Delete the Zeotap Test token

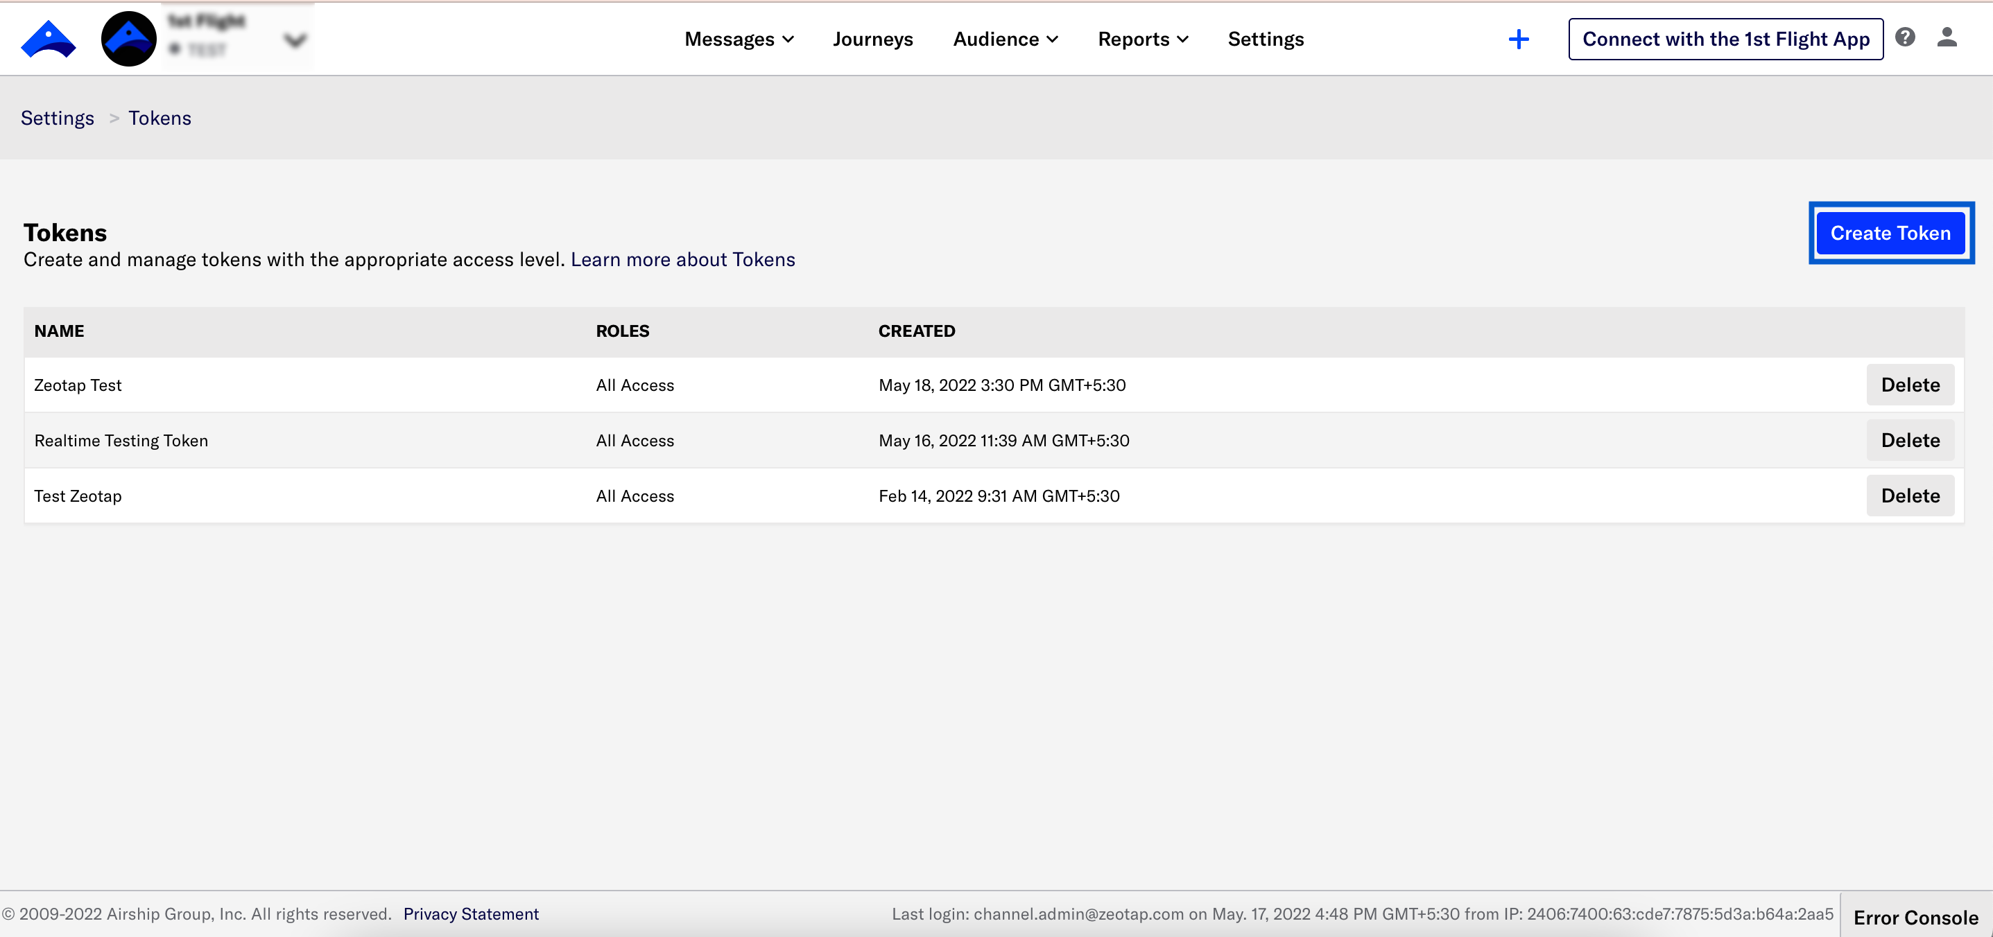click(x=1910, y=385)
